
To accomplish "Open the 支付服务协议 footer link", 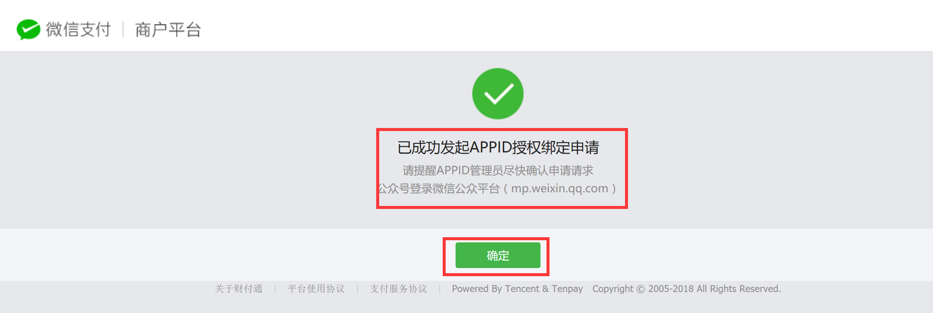I will (399, 289).
